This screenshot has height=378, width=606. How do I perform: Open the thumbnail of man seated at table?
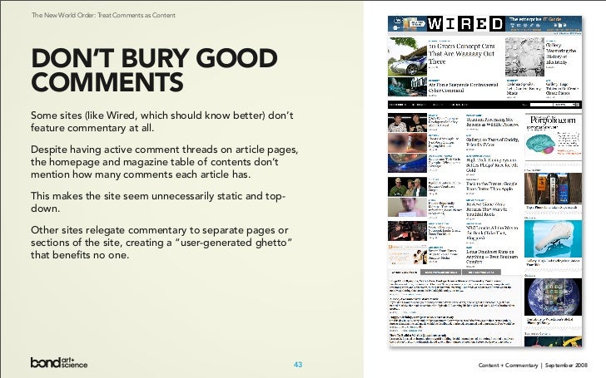pos(407,231)
